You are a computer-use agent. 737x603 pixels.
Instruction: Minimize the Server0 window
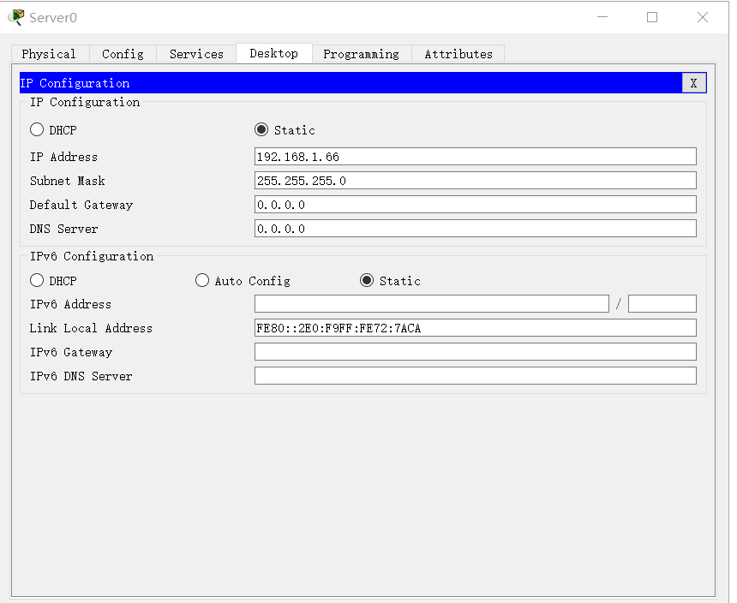pos(602,17)
